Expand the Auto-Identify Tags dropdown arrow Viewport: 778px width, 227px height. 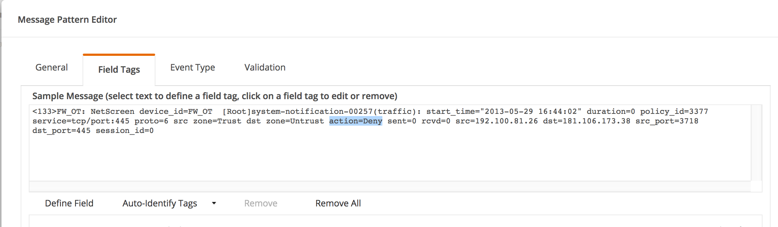click(x=214, y=203)
